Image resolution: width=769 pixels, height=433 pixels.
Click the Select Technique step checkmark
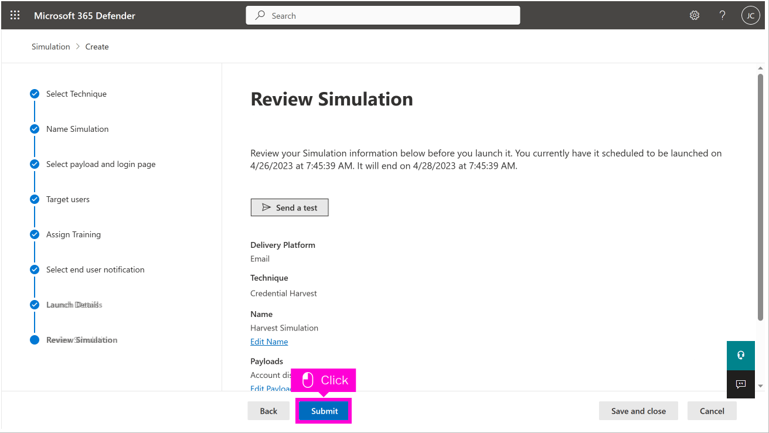pyautogui.click(x=35, y=94)
